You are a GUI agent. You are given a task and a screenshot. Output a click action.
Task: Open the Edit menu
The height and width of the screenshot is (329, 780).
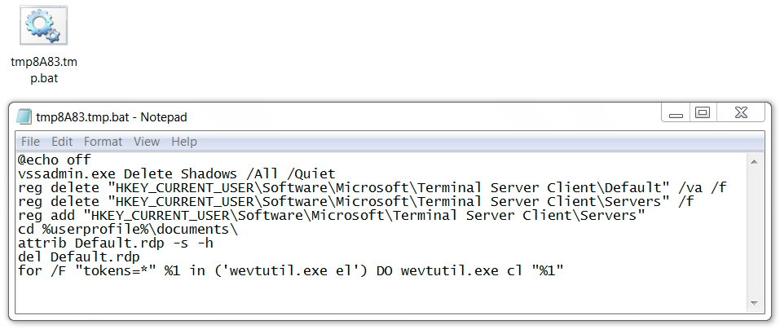click(62, 142)
